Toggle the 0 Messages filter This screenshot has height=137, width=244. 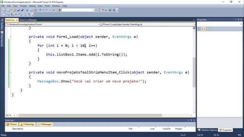pyautogui.click(x=45, y=124)
